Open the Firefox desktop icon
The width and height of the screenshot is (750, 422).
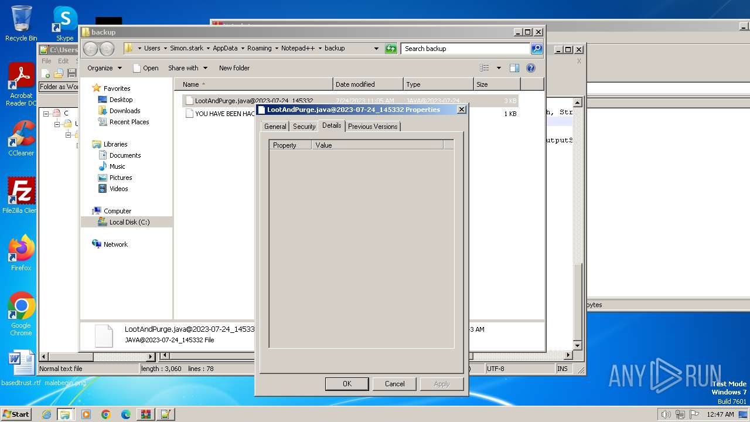tap(21, 253)
